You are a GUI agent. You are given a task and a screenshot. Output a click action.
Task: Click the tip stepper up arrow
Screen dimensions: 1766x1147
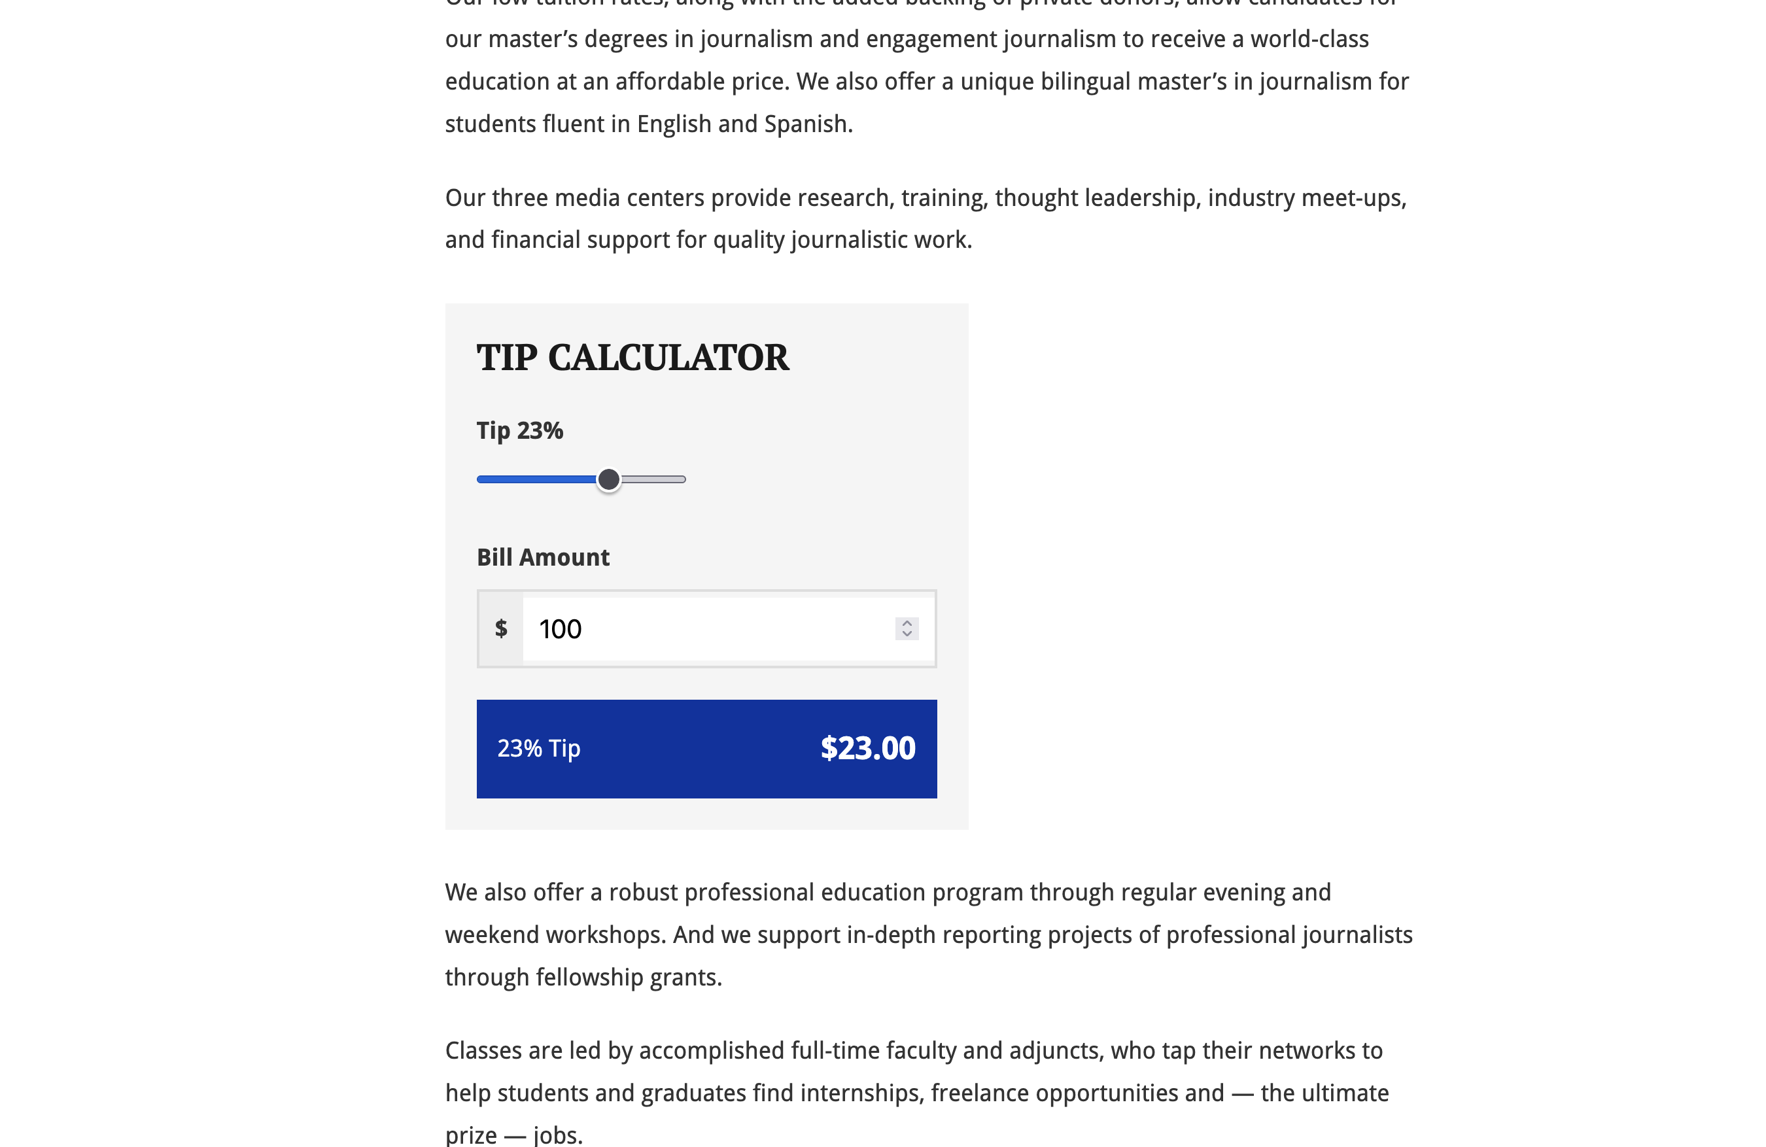[906, 623]
